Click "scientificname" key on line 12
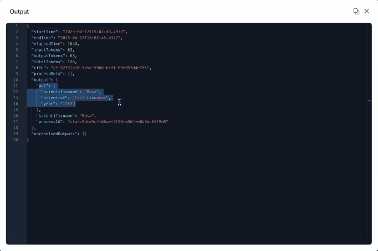Screen dimensions: 378x251 60,92
